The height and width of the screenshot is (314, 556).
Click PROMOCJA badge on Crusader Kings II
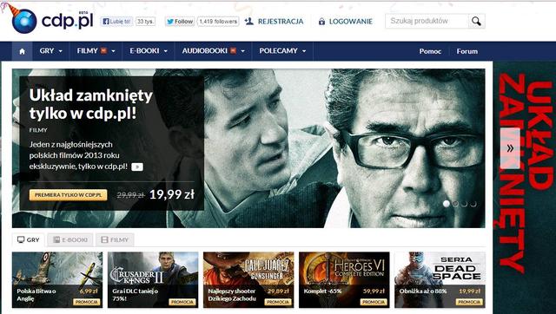182,303
